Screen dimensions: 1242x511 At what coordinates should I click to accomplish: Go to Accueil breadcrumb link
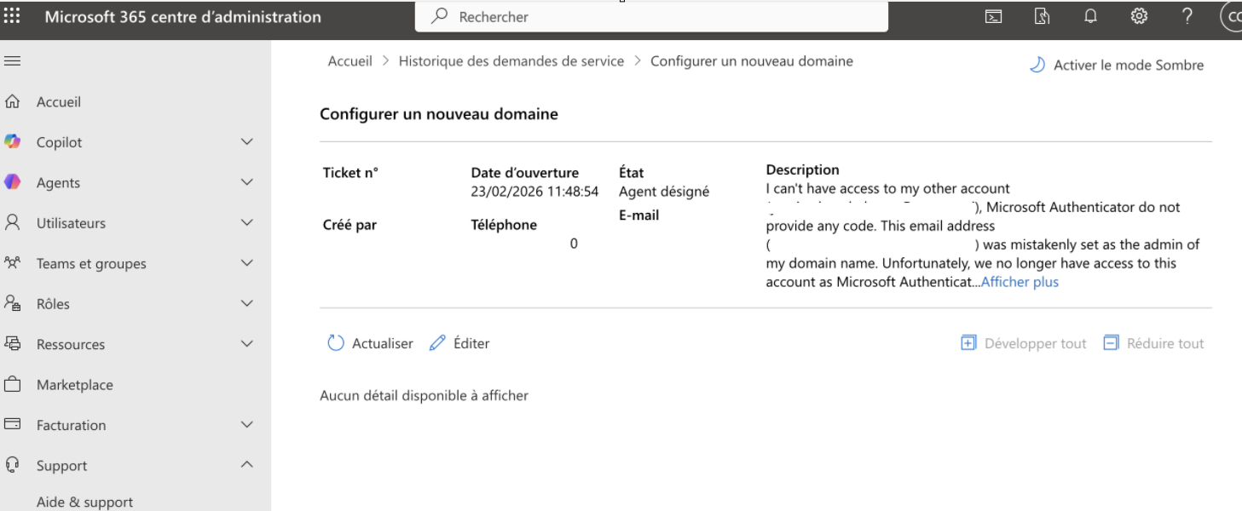350,61
